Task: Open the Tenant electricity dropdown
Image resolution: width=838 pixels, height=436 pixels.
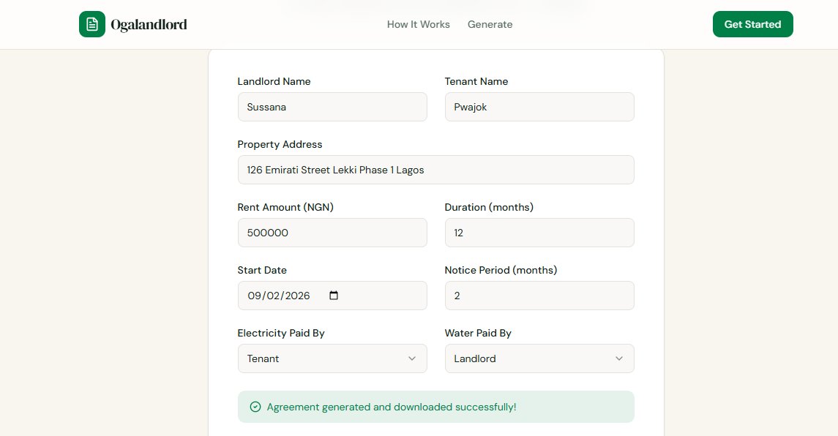Action: click(x=332, y=358)
